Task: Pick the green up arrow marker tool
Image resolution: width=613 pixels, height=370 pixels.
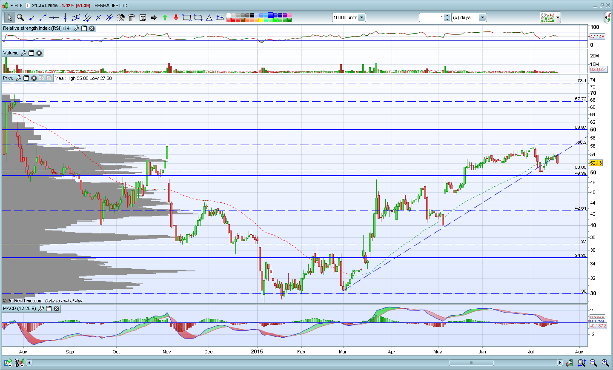Action: pos(165,17)
